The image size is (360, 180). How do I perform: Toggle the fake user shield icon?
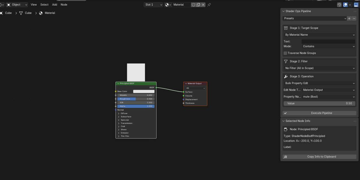pyautogui.click(x=193, y=5)
